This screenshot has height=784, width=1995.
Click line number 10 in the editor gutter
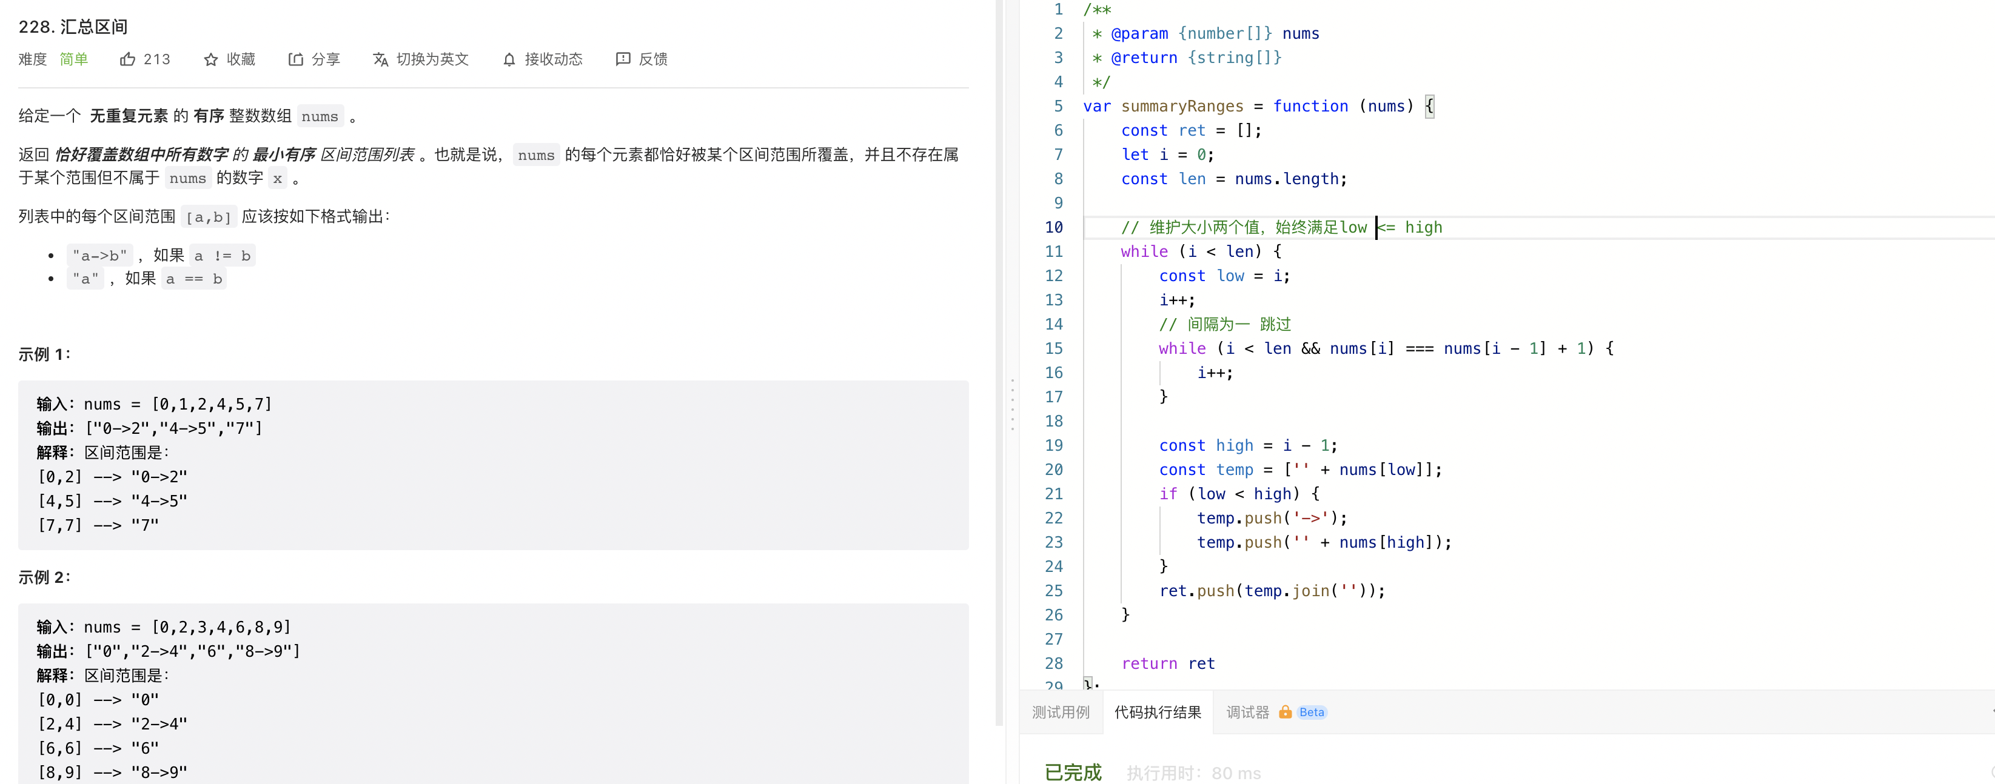tap(1053, 227)
